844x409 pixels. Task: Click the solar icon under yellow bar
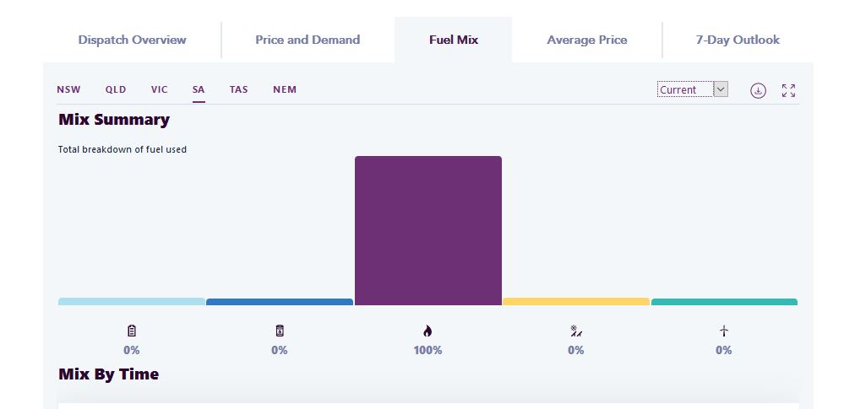pos(576,331)
